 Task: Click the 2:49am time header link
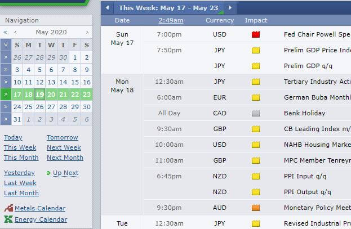coord(171,20)
